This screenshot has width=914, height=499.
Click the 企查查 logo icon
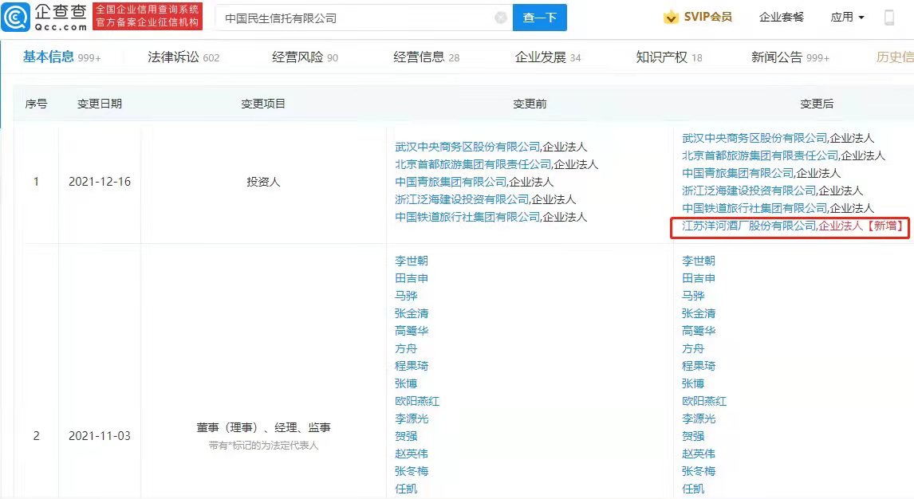[x=16, y=18]
